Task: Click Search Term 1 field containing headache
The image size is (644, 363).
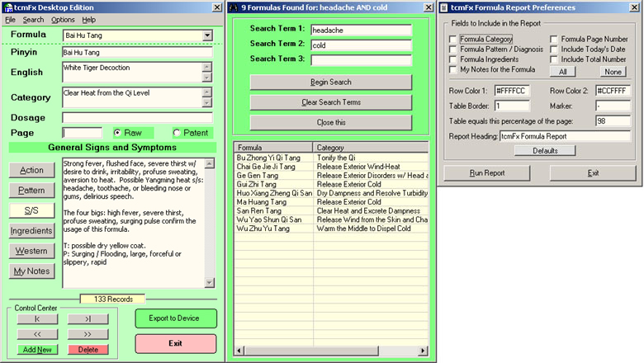Action: click(x=361, y=30)
